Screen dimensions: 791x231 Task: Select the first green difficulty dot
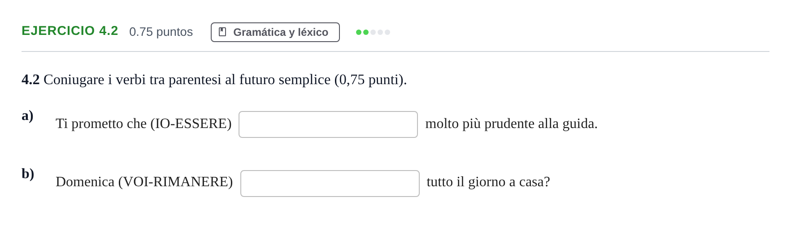click(359, 32)
